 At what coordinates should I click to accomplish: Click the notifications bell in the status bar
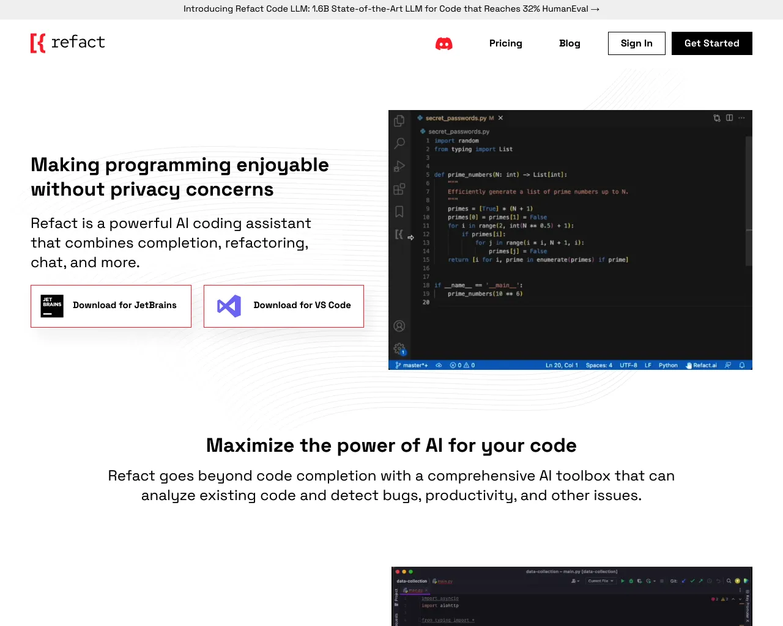pos(741,365)
